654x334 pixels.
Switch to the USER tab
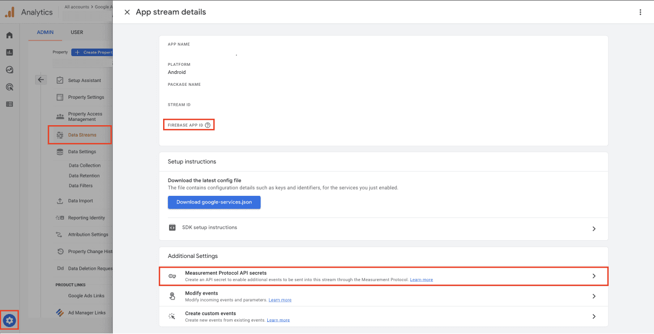(77, 32)
